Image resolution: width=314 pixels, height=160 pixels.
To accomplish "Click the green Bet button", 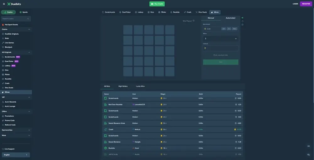I will tap(221, 62).
